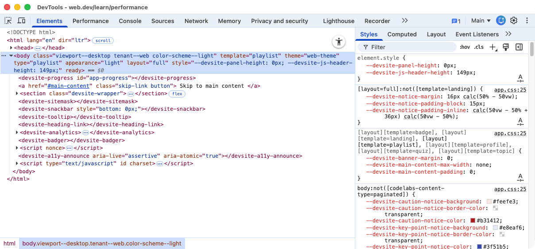Toggle the :hov element state panel

tap(465, 47)
